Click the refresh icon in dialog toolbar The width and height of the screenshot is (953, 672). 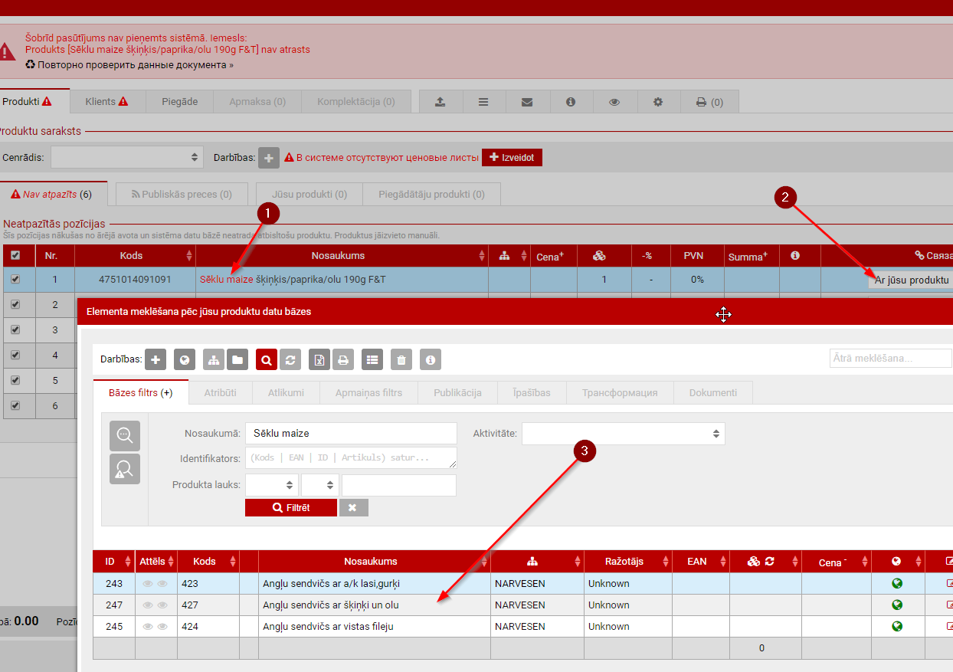[290, 359]
